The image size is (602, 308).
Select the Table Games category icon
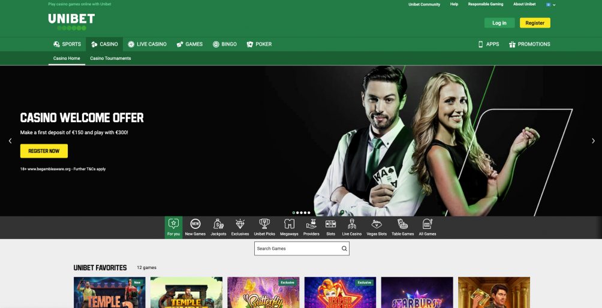[403, 228]
